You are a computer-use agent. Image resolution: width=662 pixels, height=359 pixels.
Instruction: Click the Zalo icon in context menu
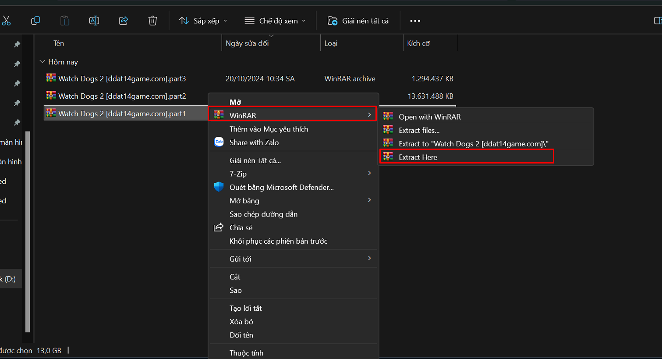pos(219,142)
